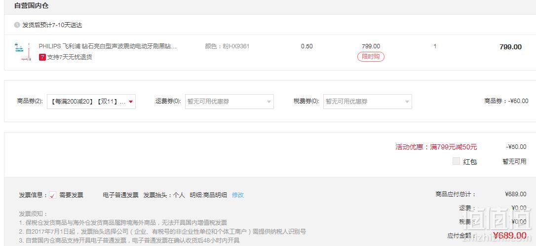The width and height of the screenshot is (536, 246).
Task: Open the 税费券 coupon dropdown
Action: click(x=368, y=102)
